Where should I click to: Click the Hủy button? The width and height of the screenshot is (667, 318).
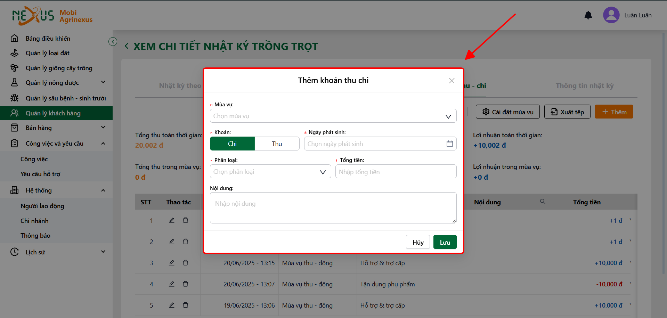(x=418, y=242)
